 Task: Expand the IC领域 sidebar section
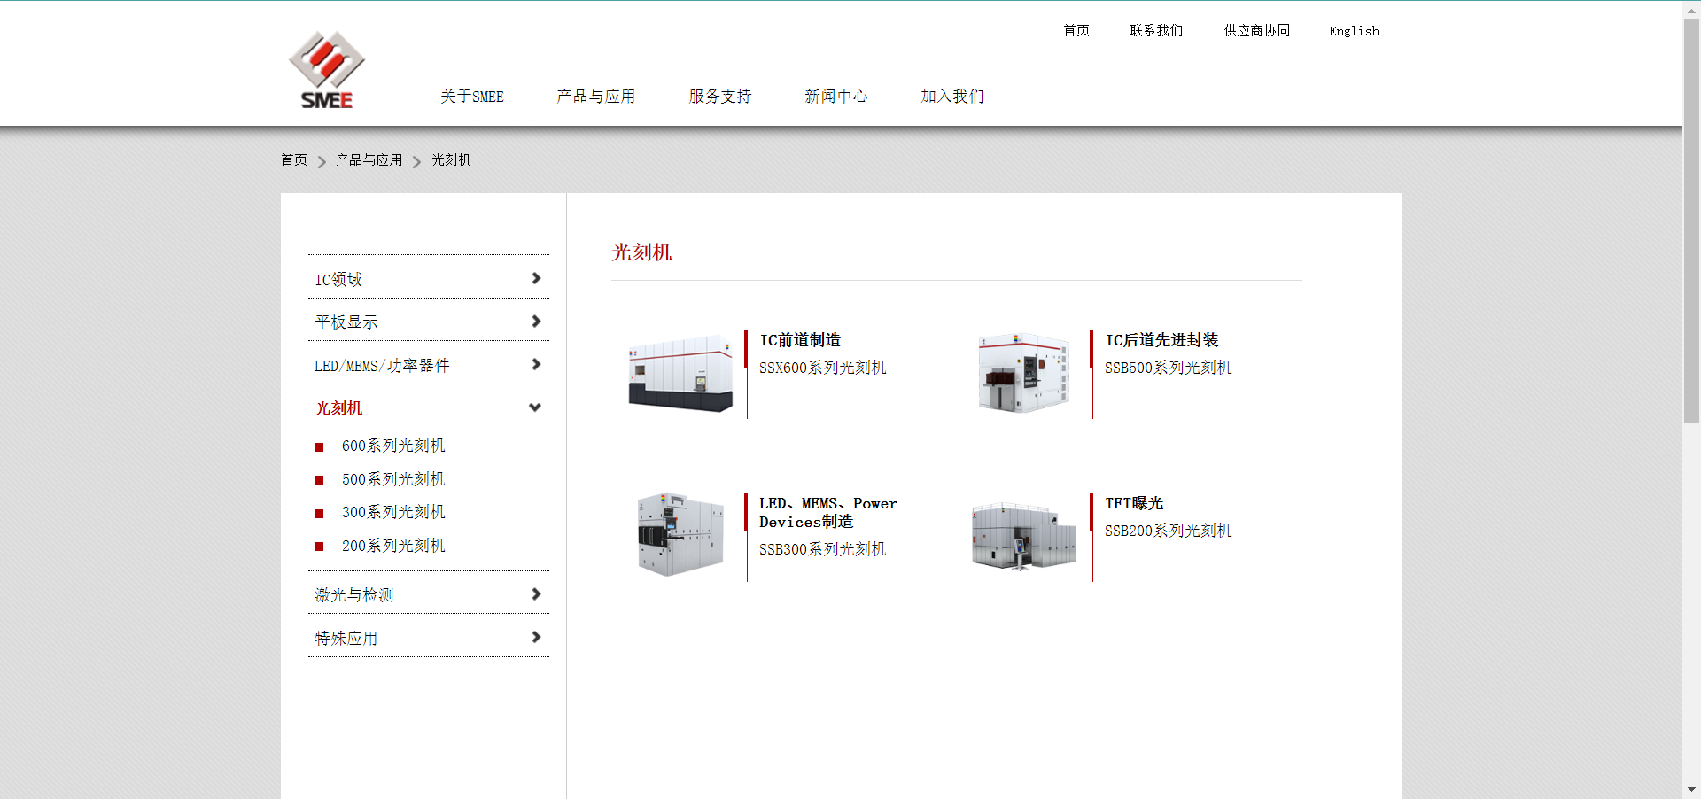point(536,278)
